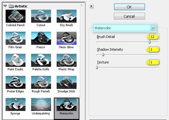Click the Shadow Intensity slider handle
This screenshot has width=169, height=120.
[103, 55]
